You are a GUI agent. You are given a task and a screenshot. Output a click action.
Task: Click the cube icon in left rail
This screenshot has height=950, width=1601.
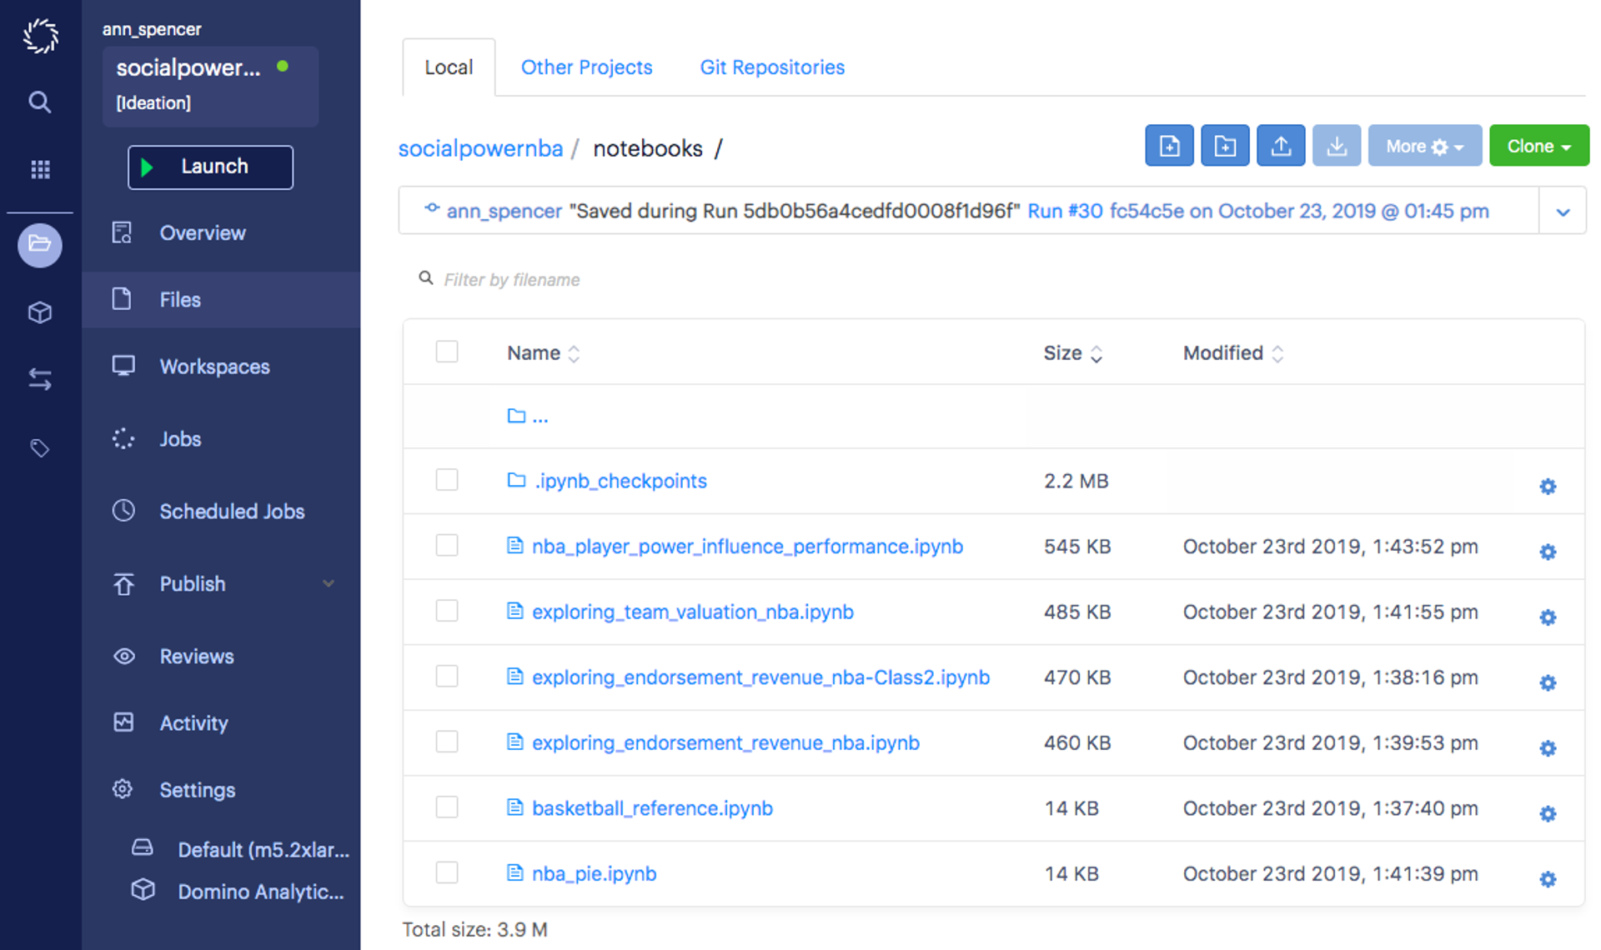(39, 312)
